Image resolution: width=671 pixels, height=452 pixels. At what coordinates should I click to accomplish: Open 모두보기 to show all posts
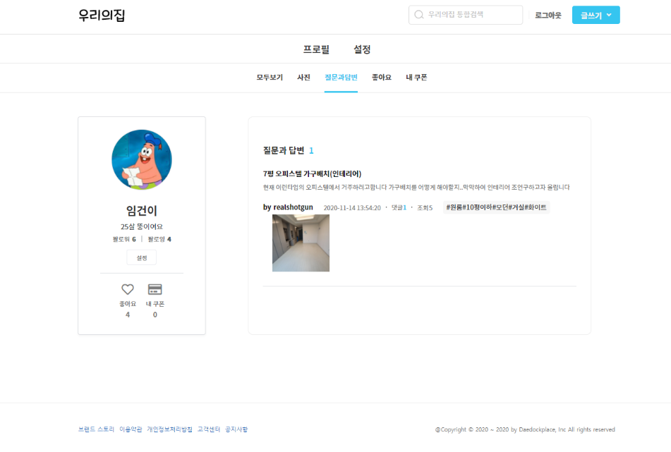point(268,78)
